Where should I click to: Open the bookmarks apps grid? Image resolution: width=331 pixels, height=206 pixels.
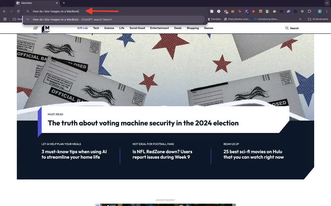5,19
